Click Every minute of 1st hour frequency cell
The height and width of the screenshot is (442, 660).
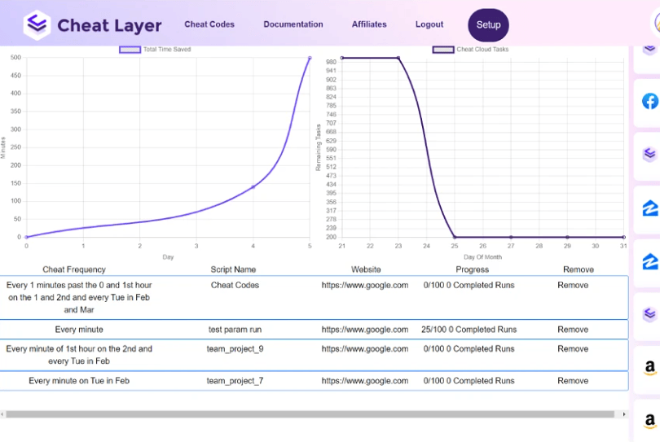[79, 355]
